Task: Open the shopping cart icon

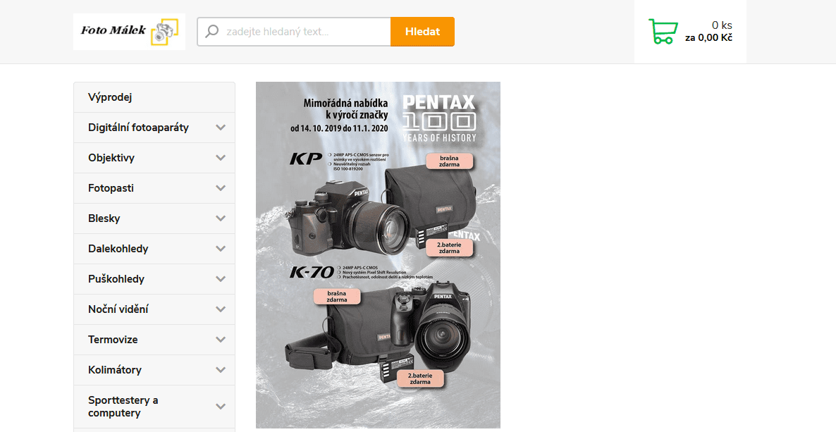Action: [663, 32]
